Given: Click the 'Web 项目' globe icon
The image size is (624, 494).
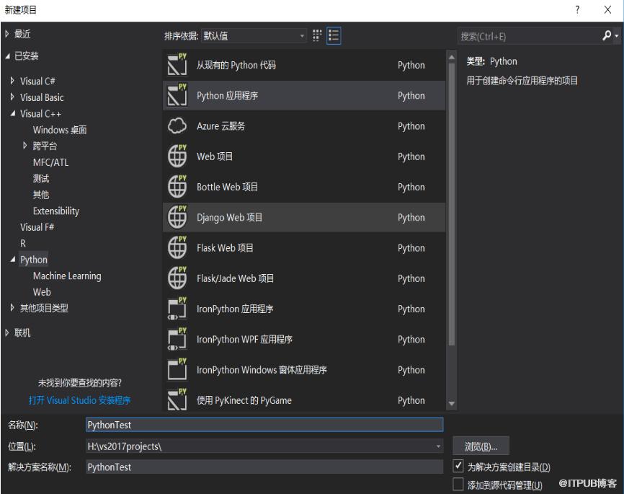Looking at the screenshot, I should pos(177,156).
